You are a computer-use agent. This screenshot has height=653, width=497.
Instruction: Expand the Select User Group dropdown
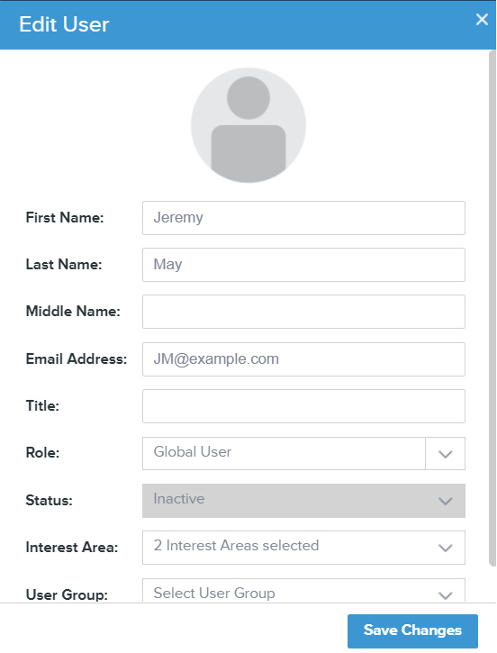coord(303,591)
